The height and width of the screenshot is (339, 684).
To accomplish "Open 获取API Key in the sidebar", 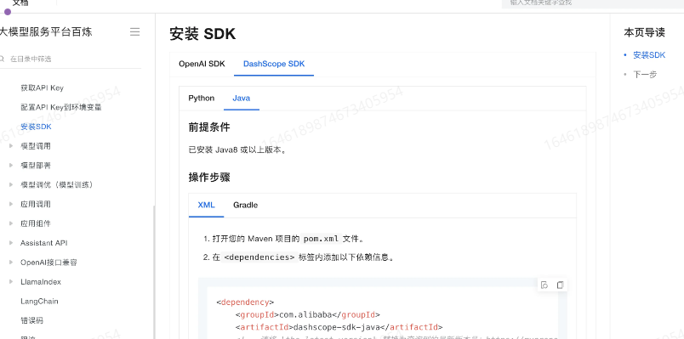I will tap(42, 88).
